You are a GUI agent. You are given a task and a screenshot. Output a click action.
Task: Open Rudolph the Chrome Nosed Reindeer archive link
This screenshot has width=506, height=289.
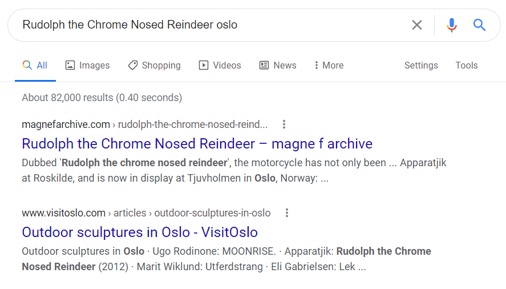(x=197, y=143)
